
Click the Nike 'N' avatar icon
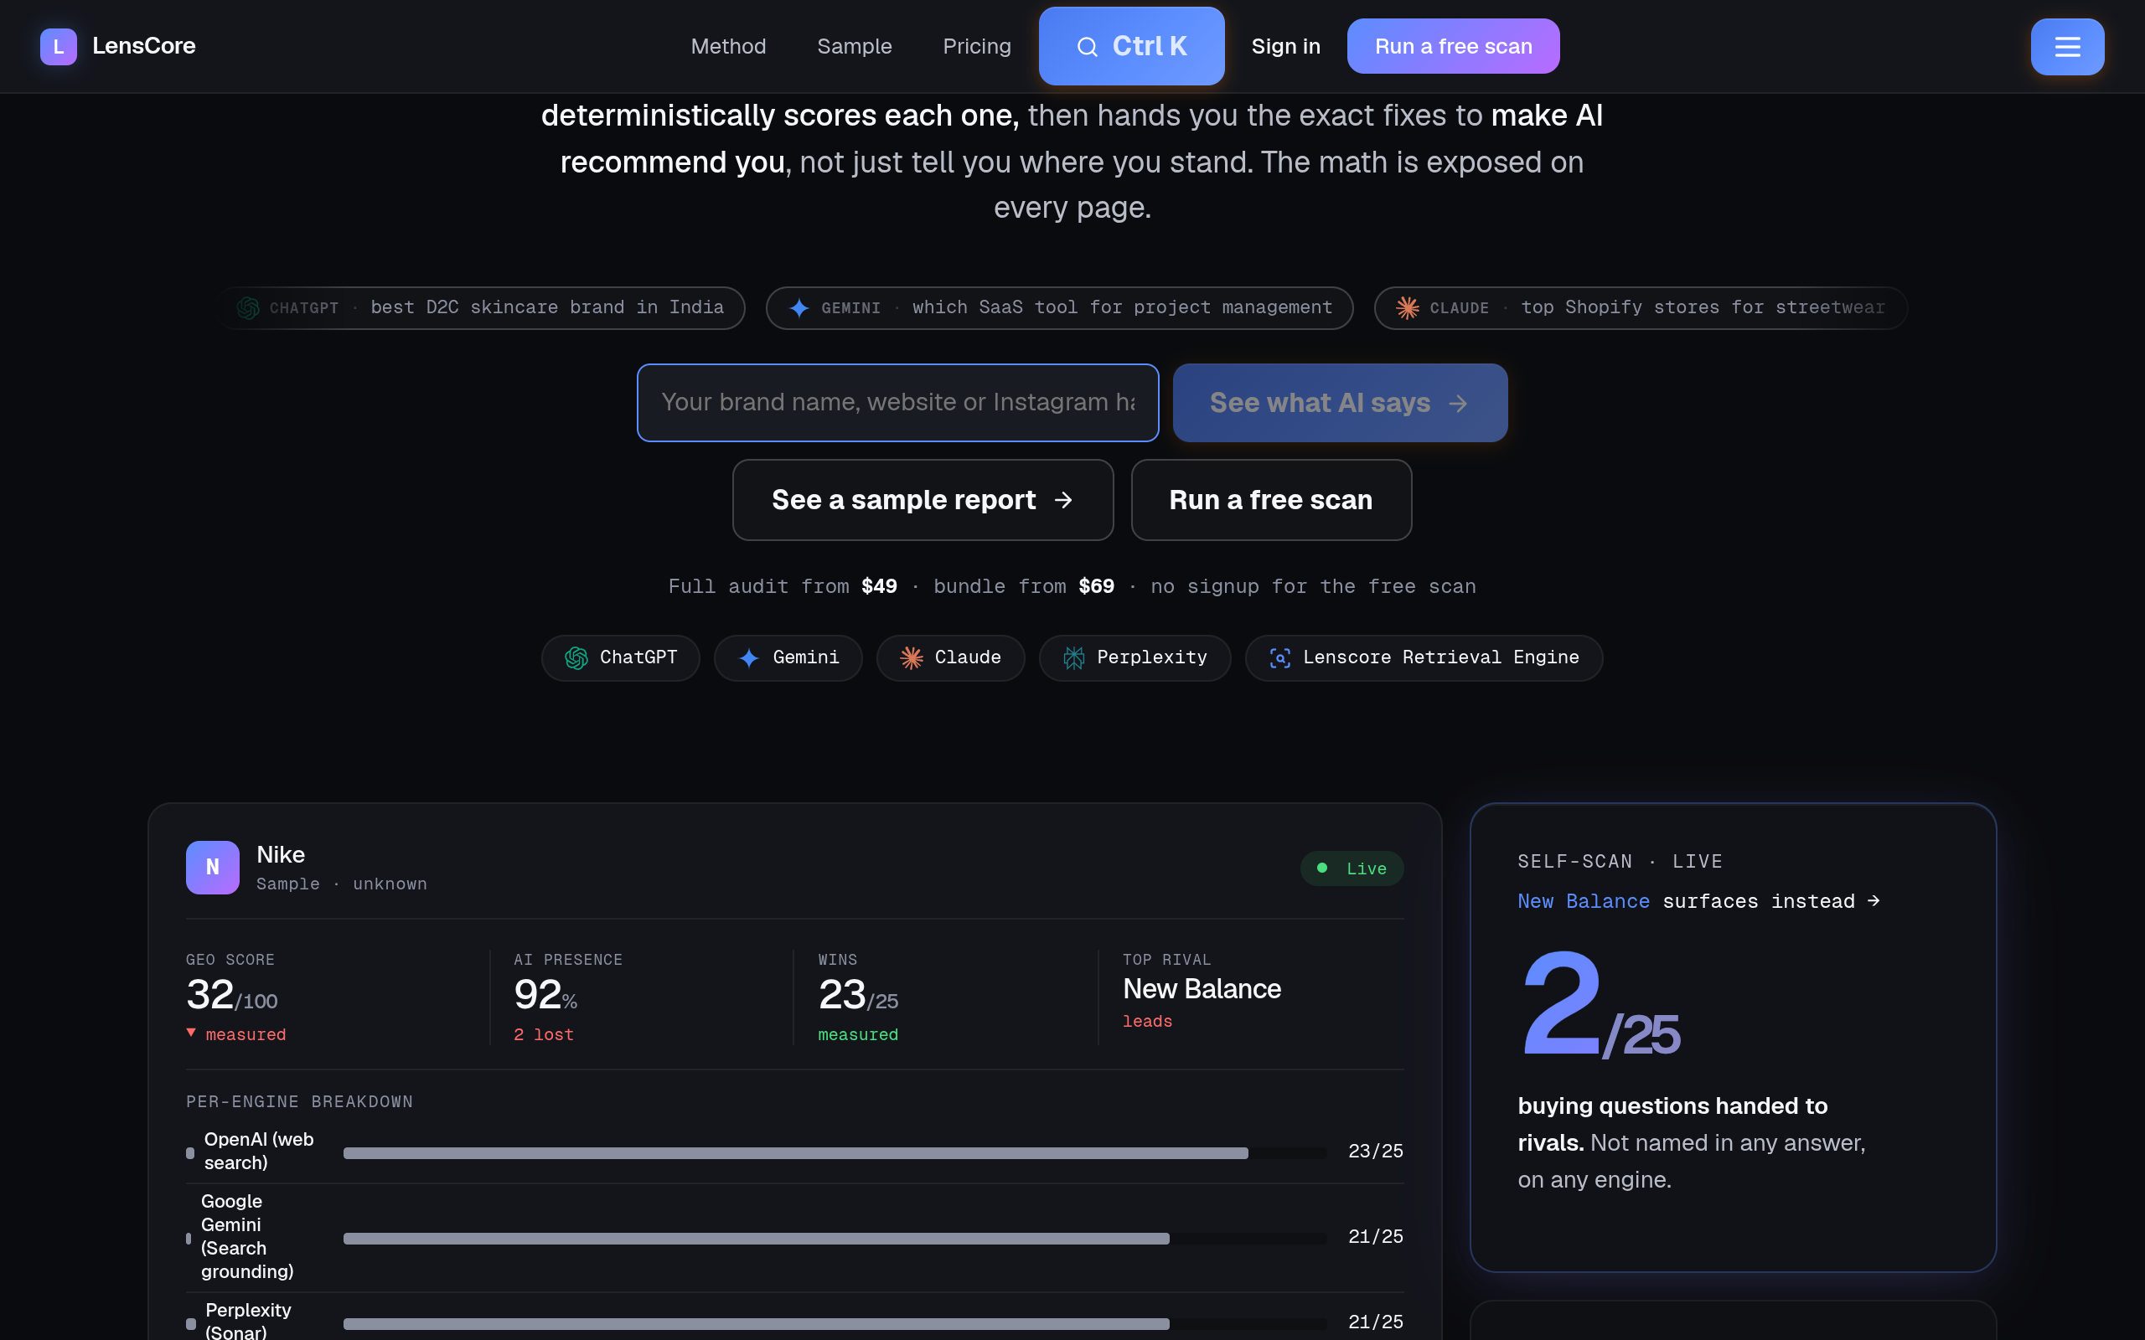[x=213, y=867]
